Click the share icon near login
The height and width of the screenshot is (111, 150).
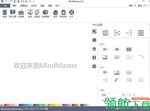(135, 6)
